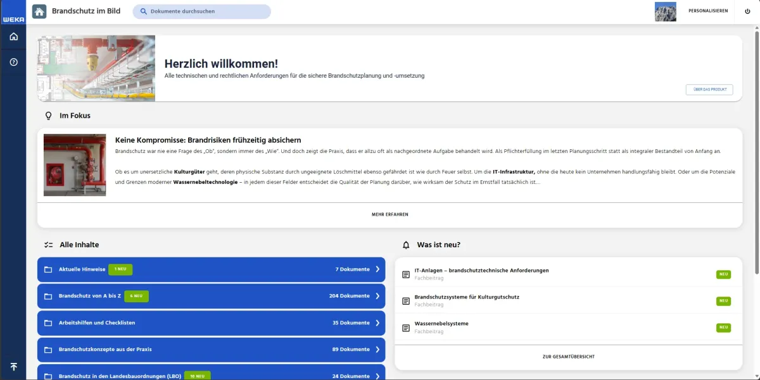Viewport: 760px width, 380px height.
Task: Click folder icon of Aktuelle Hinweise
Action: coord(48,269)
